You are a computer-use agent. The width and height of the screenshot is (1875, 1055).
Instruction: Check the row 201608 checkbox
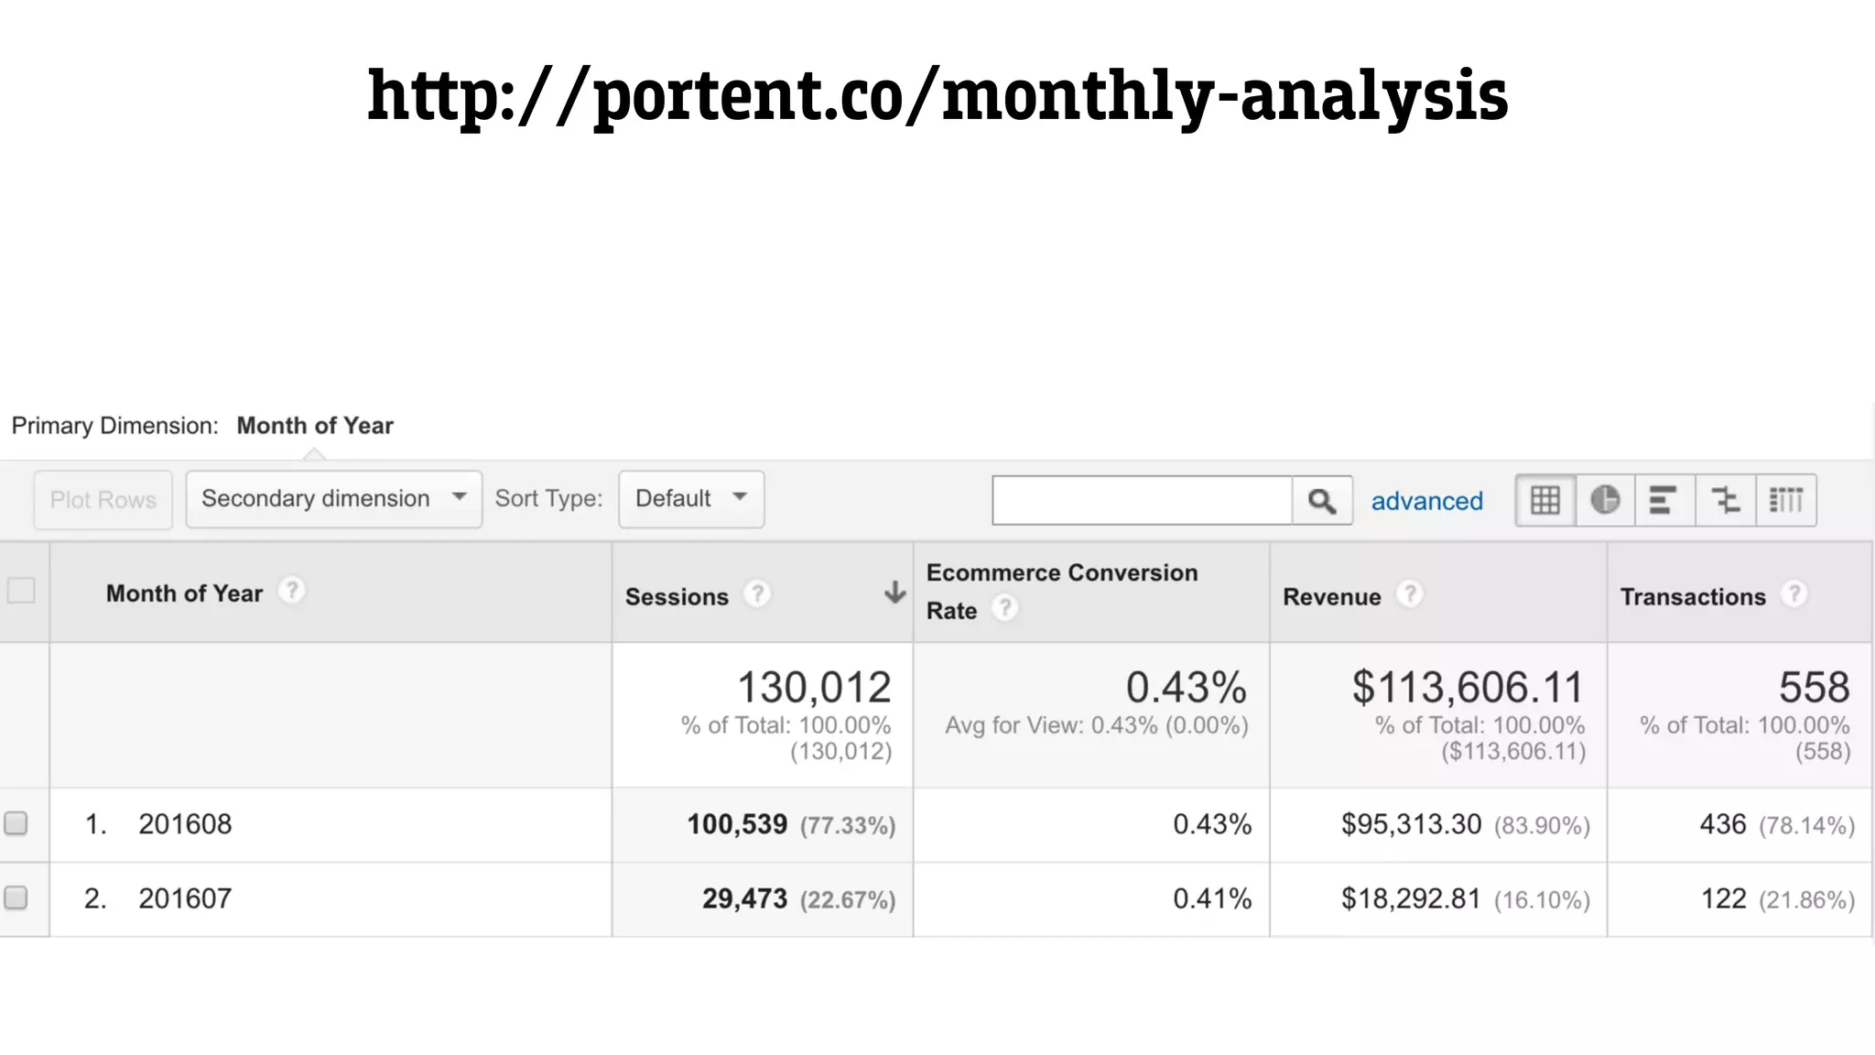pyautogui.click(x=16, y=823)
